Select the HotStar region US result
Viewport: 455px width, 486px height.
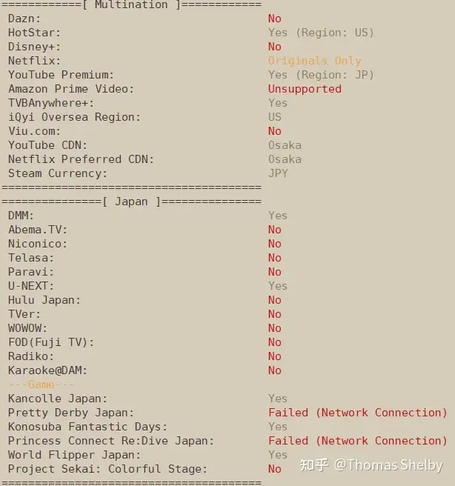click(x=321, y=33)
